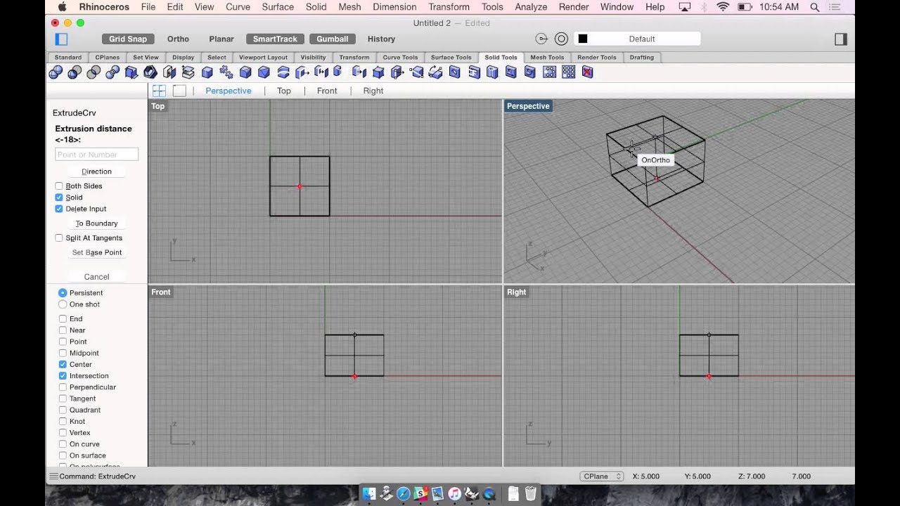The width and height of the screenshot is (900, 506).
Task: Toggle the Grid Snap button
Action: click(x=128, y=39)
